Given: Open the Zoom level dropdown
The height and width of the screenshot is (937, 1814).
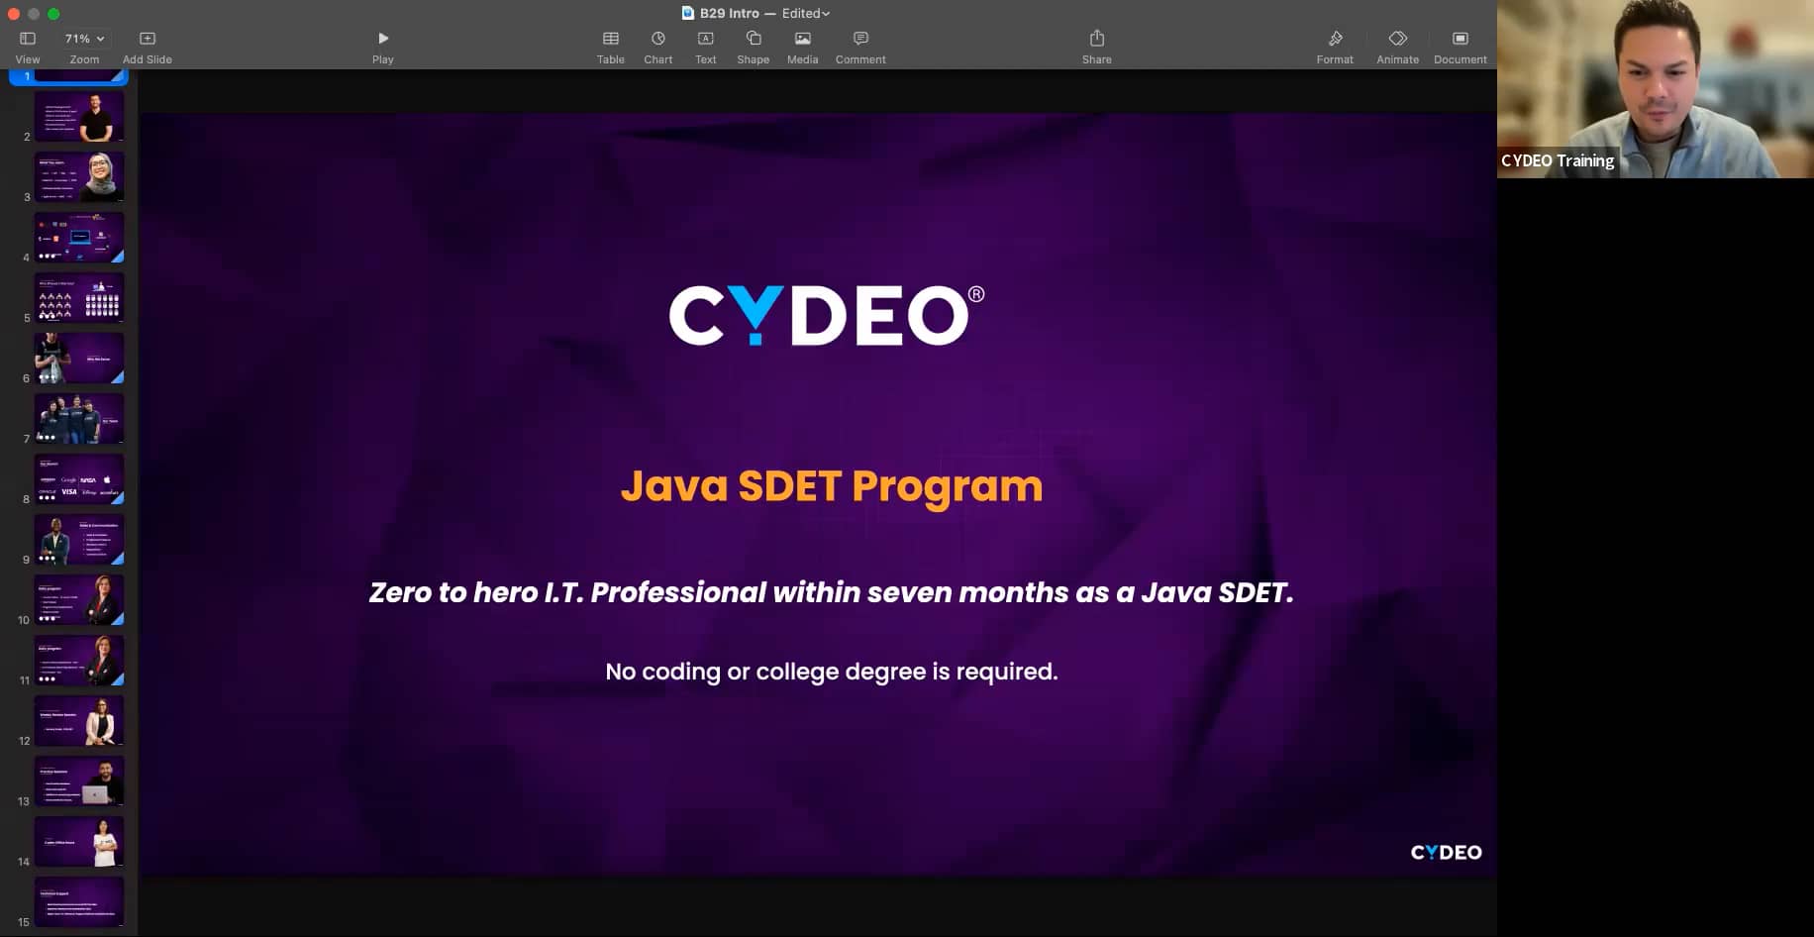Looking at the screenshot, I should point(82,38).
